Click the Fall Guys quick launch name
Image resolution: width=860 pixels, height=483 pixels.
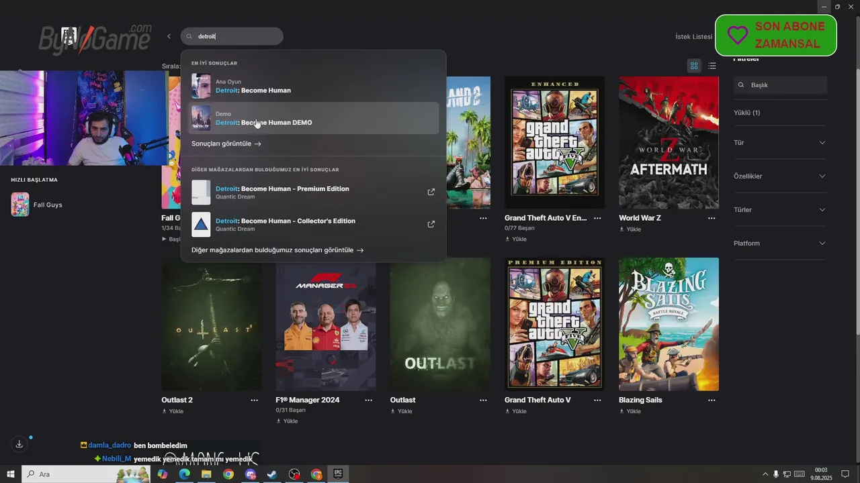click(x=48, y=205)
